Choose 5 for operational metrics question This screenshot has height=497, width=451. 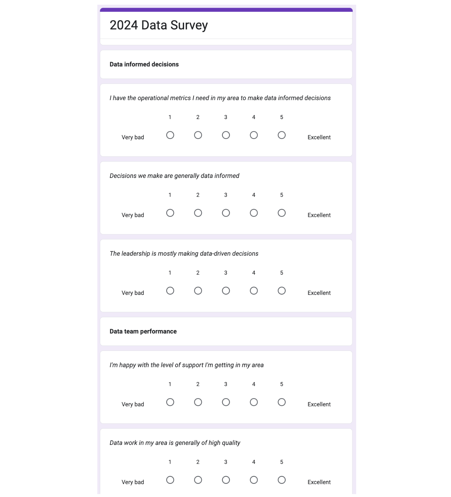point(282,135)
